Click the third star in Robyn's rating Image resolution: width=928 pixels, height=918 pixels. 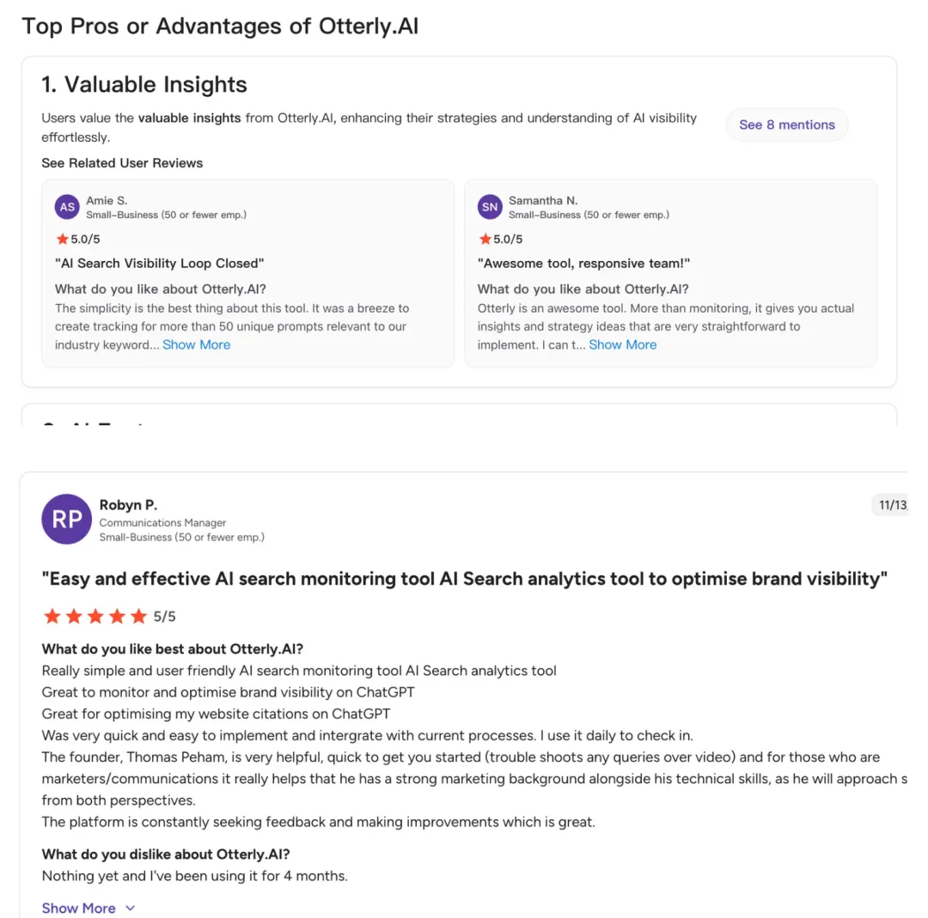95,616
